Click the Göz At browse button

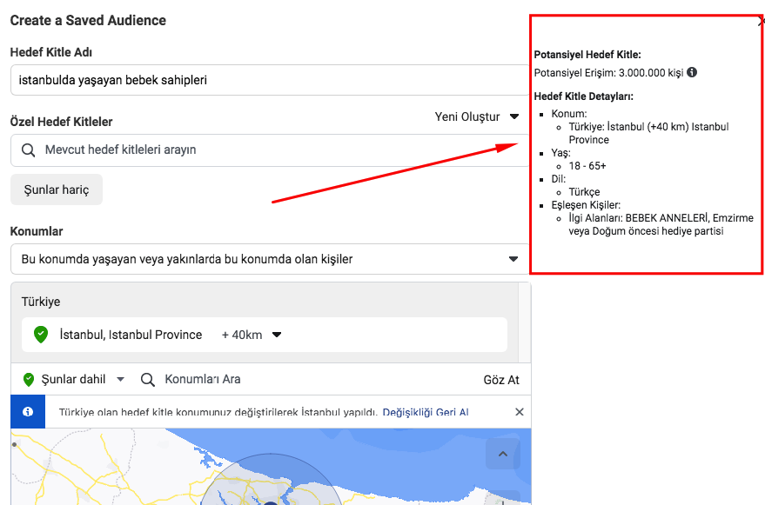pyautogui.click(x=501, y=380)
